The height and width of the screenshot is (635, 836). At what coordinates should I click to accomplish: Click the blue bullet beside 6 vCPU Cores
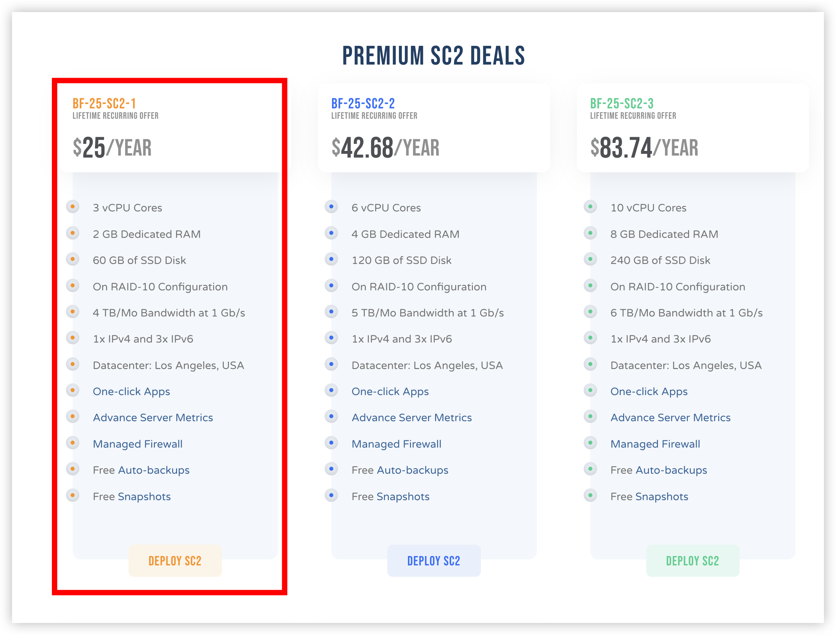pyautogui.click(x=331, y=206)
